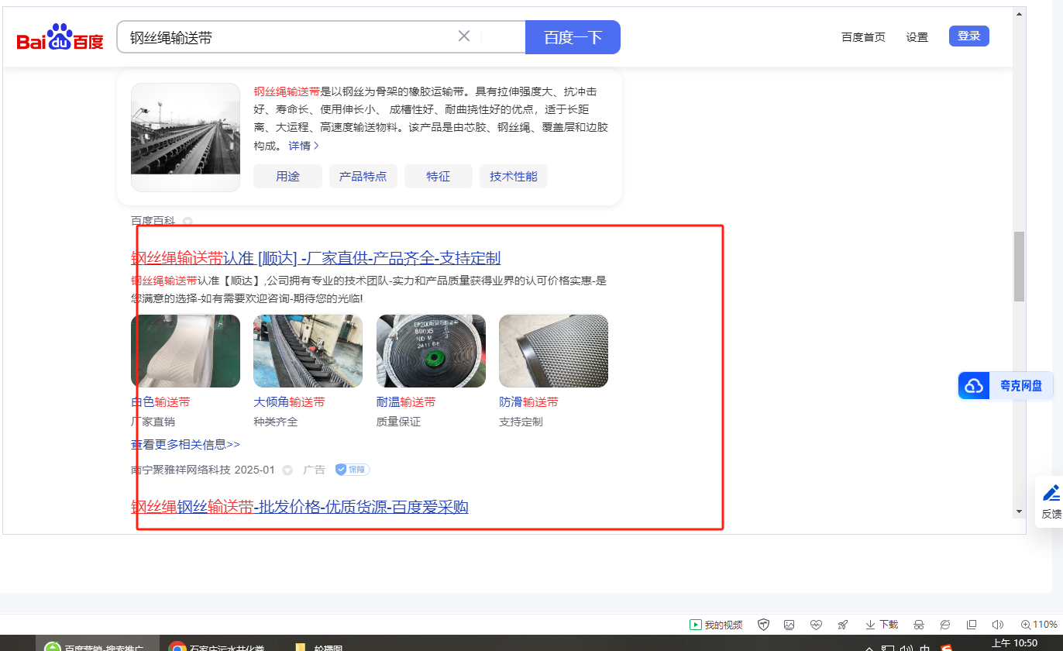Click the Sogou input method tray icon
Image resolution: width=1063 pixels, height=651 pixels.
pos(946,648)
